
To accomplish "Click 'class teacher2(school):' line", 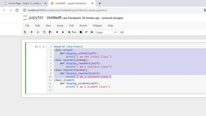I will pos(71,70).
